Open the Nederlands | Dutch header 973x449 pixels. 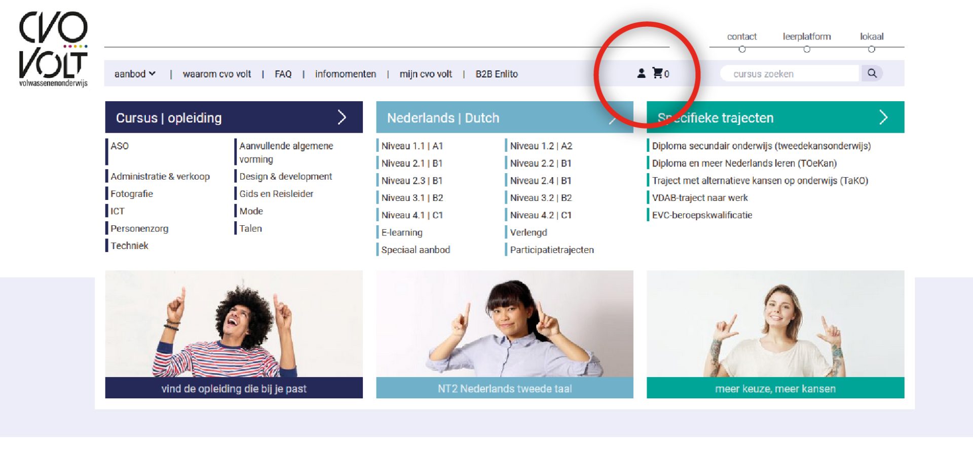504,117
